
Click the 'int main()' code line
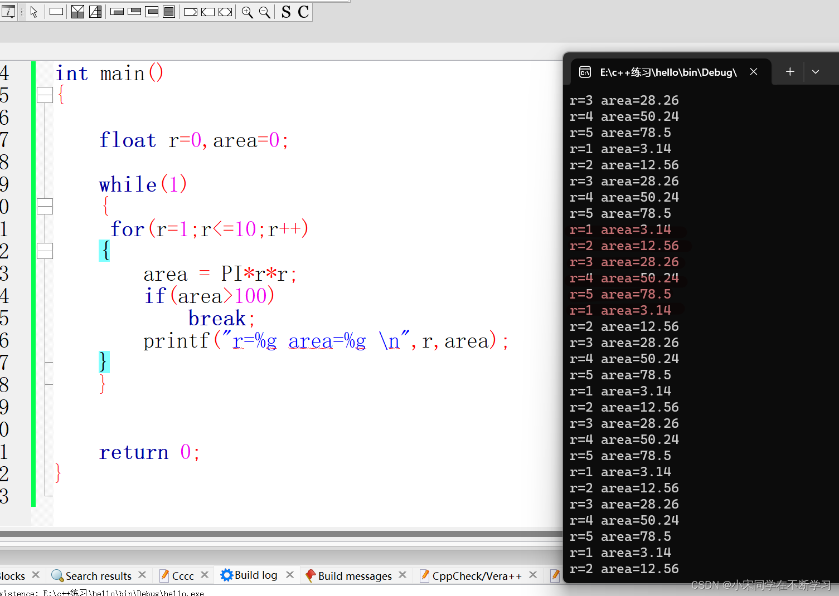pos(110,73)
